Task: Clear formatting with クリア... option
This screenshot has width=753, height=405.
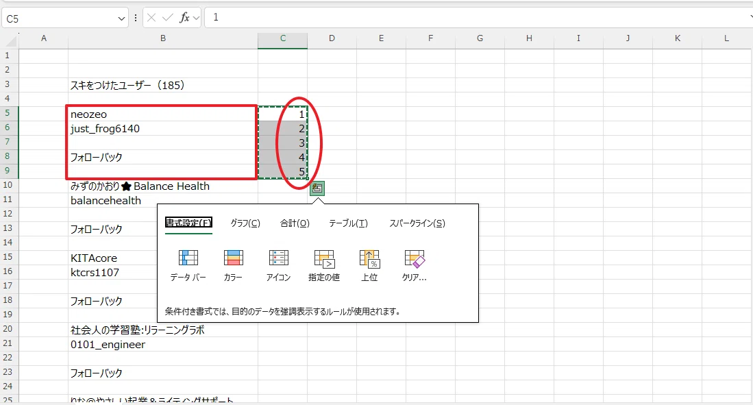Action: coord(415,265)
